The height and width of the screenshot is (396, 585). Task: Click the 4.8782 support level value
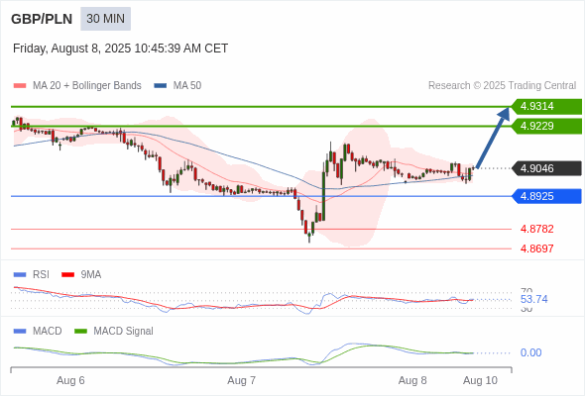pyautogui.click(x=536, y=229)
